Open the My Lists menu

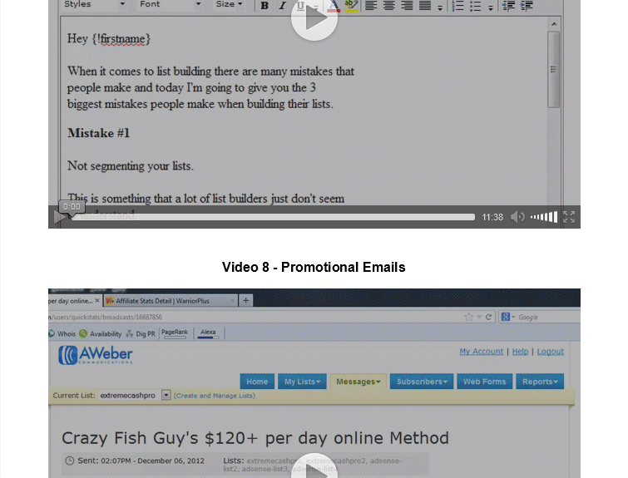tap(303, 382)
